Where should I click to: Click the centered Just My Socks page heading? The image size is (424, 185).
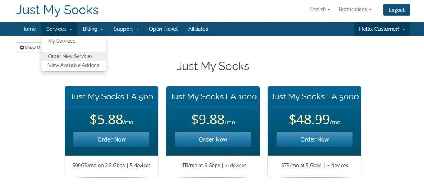(213, 66)
